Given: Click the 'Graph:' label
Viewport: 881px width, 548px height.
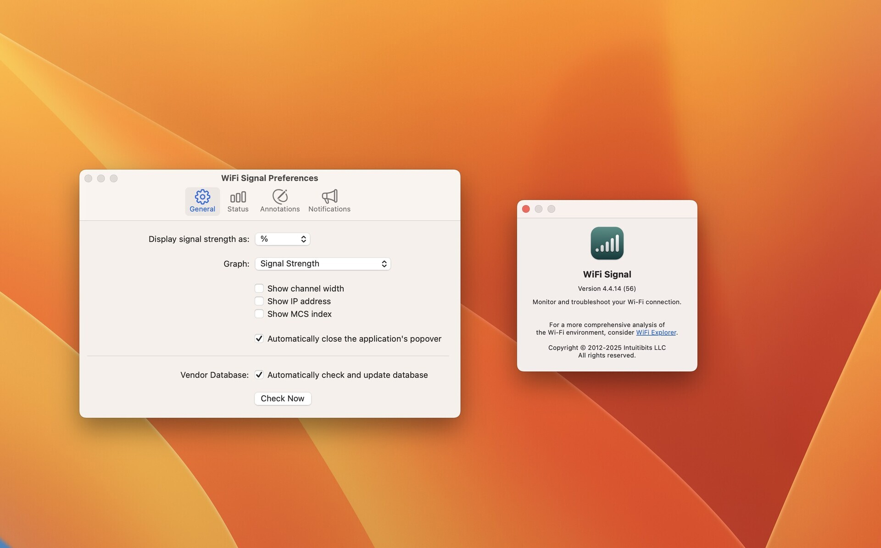Looking at the screenshot, I should click(236, 264).
